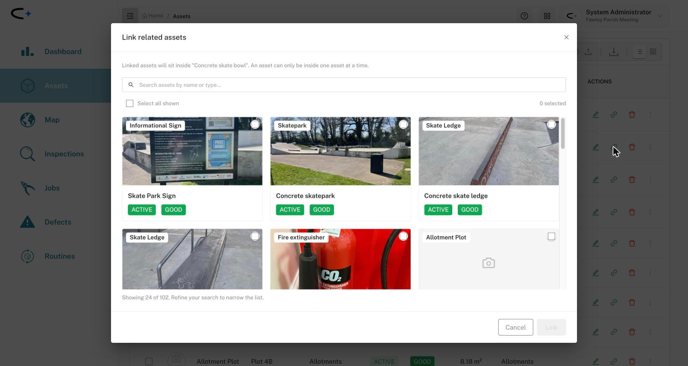Screen dimensions: 688x366
Task: Switch to list view icon
Action: (x=639, y=52)
